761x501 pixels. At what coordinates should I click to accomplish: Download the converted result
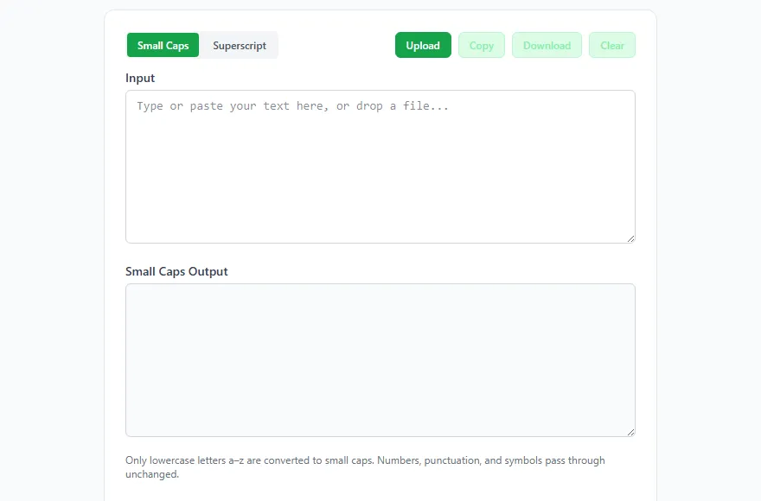click(x=547, y=46)
